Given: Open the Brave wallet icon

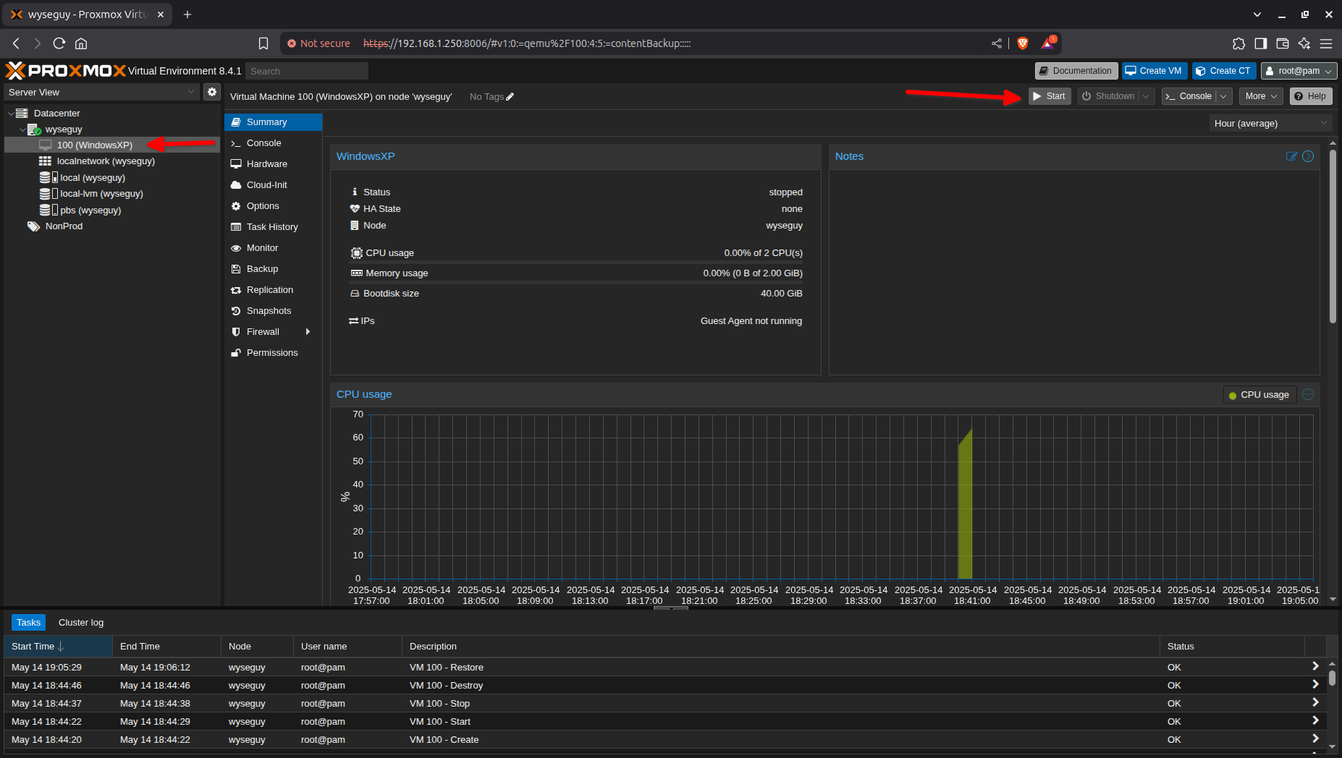Looking at the screenshot, I should pos(1282,43).
